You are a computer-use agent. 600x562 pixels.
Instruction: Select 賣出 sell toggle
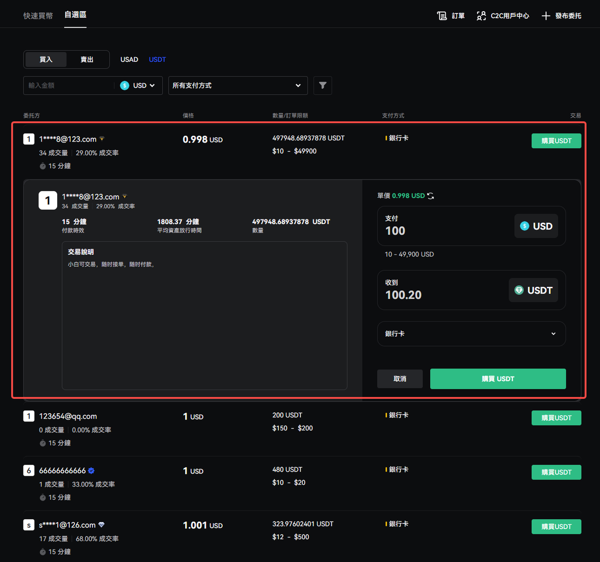point(87,60)
